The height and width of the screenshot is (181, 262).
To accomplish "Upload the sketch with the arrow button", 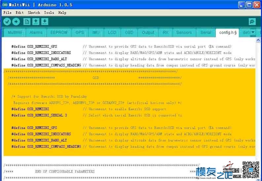I will pos(16,22).
